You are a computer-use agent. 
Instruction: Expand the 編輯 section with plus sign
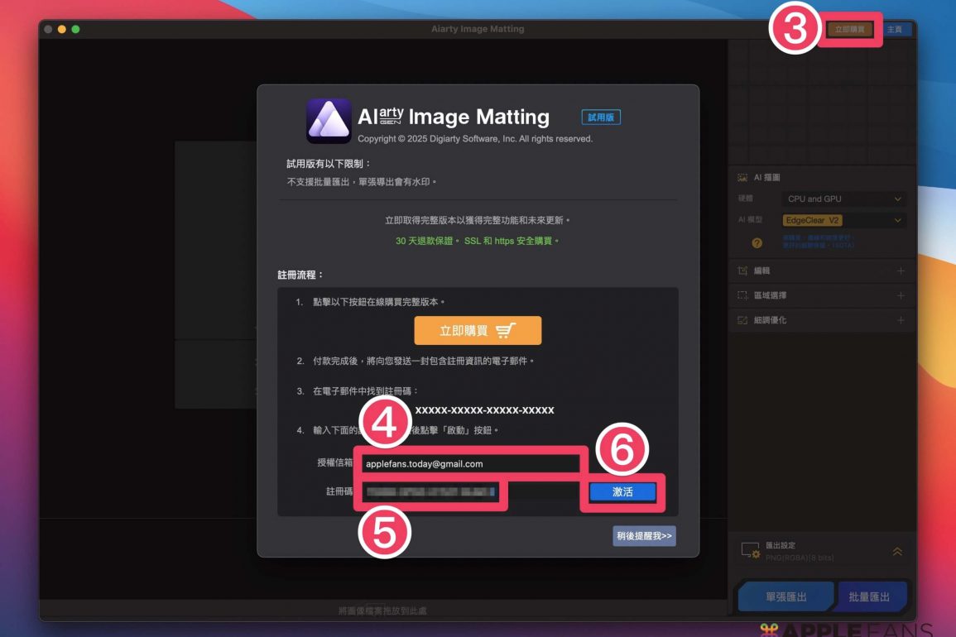901,271
